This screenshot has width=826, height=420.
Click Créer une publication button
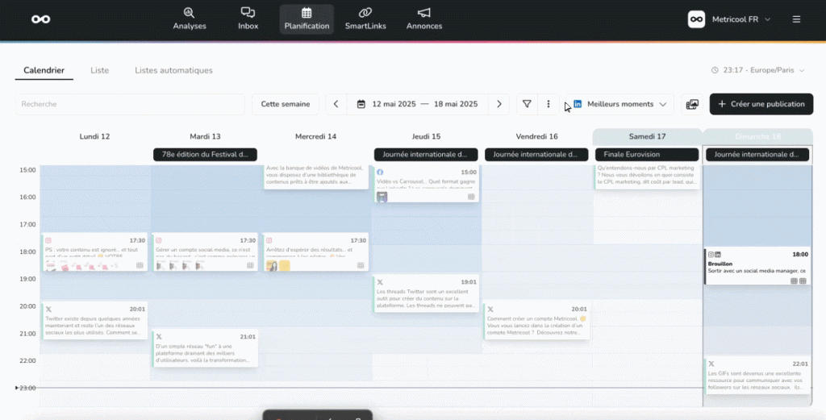[761, 104]
